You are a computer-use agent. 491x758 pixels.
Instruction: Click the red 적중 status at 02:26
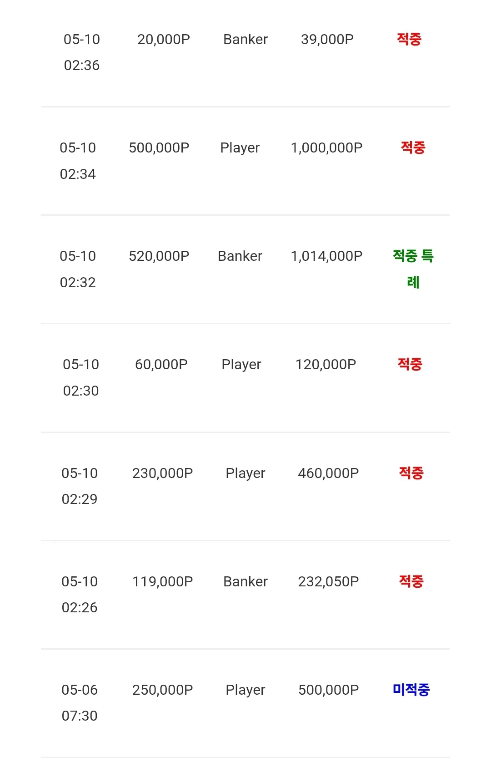pyautogui.click(x=411, y=581)
